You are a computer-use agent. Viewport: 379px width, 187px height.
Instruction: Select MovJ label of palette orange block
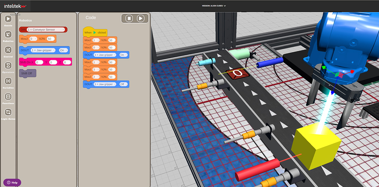click(x=24, y=38)
